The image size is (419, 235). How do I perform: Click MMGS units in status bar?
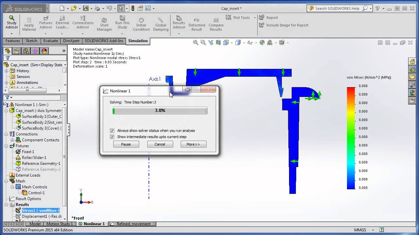pos(360,230)
